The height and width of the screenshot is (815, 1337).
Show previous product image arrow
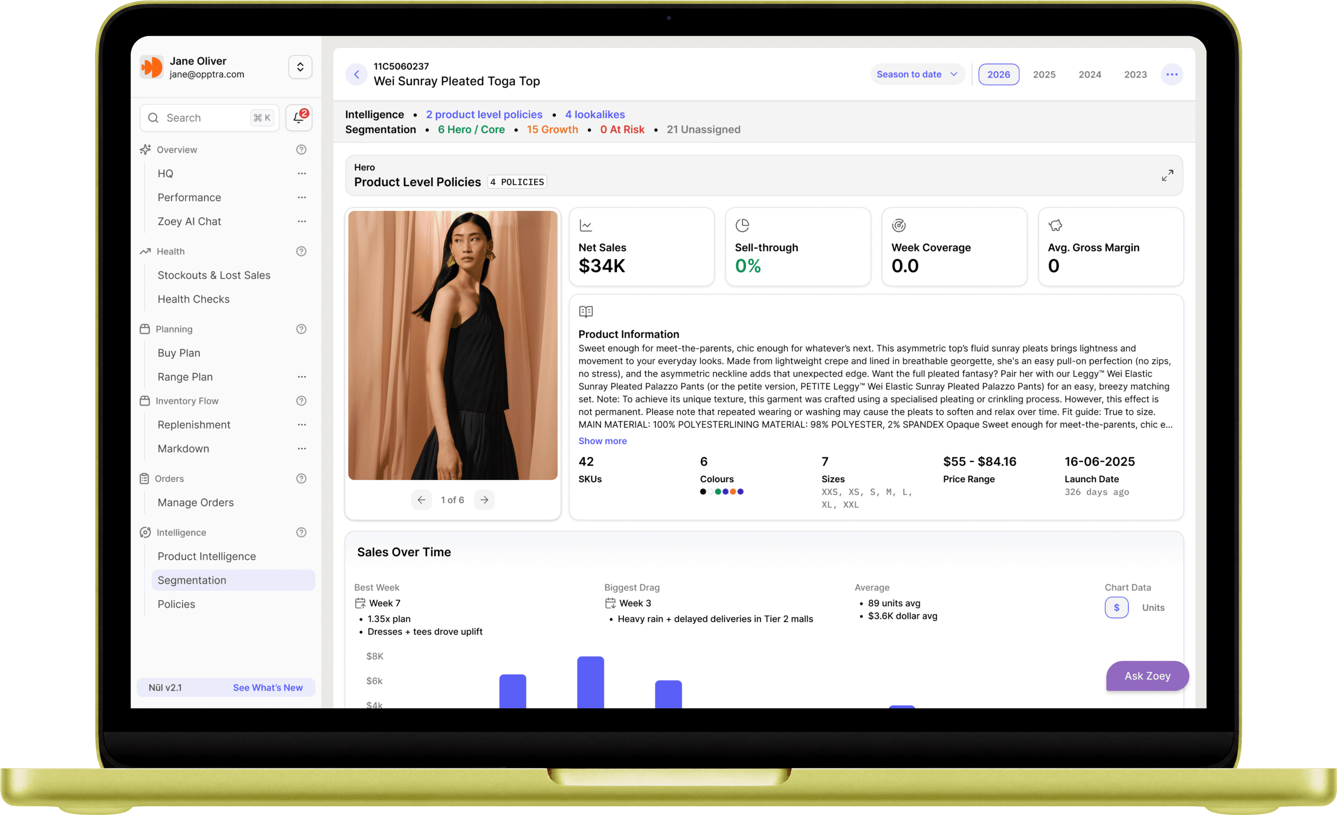tap(421, 500)
